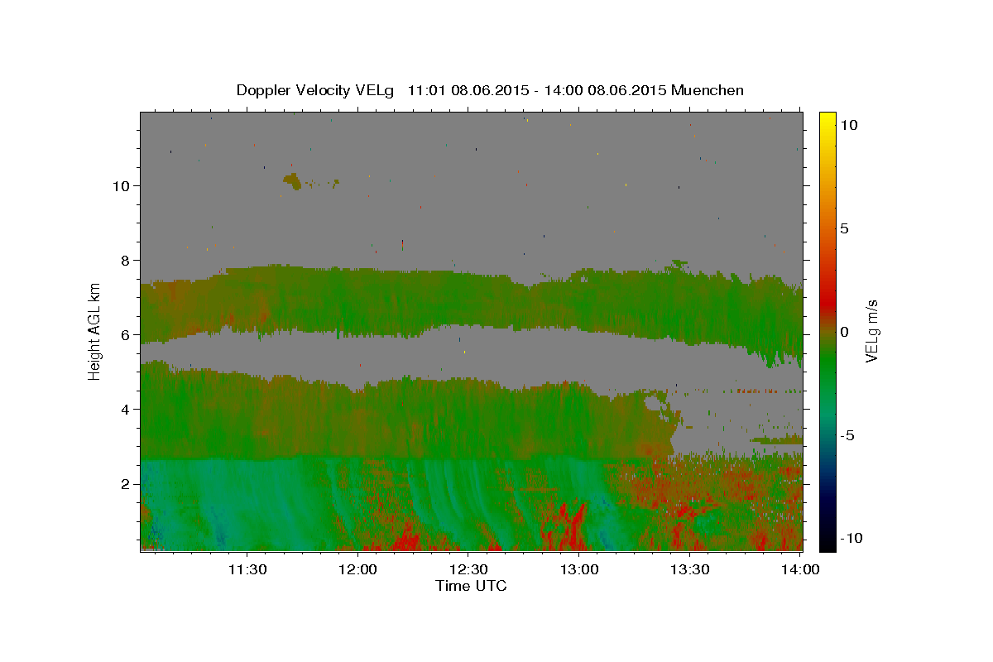Click the 'Muenchen' location in the title

(x=708, y=90)
